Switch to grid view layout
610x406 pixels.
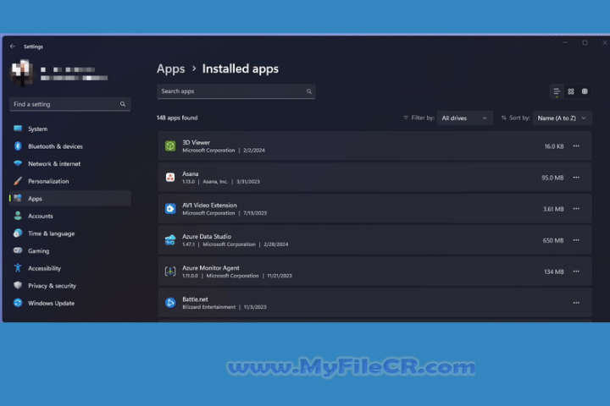pos(571,91)
